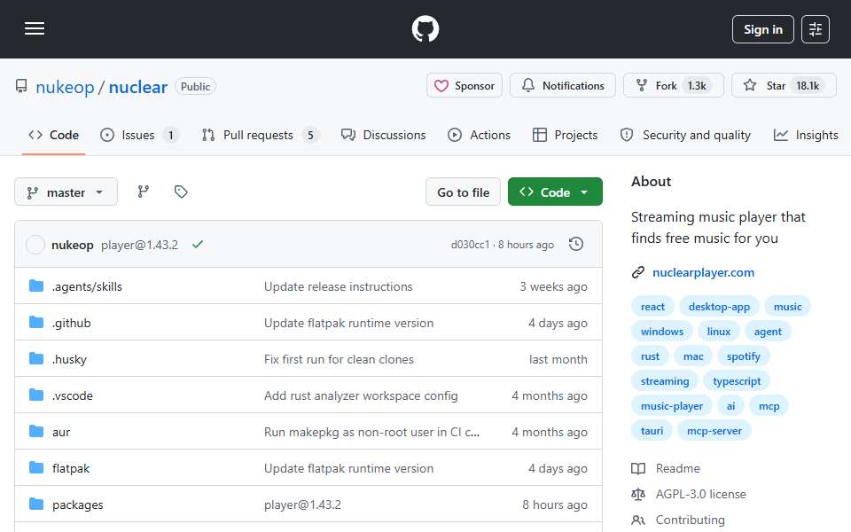Open the aur folder
Viewport: 851px width, 532px height.
61,432
